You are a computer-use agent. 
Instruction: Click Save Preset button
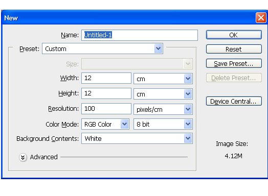[234, 63]
